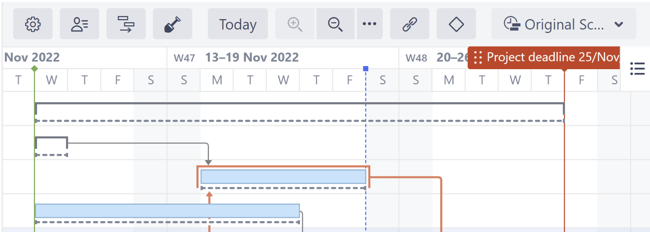This screenshot has width=650, height=232.
Task: Click the Project deadline 25/Nov marker
Action: click(x=545, y=58)
